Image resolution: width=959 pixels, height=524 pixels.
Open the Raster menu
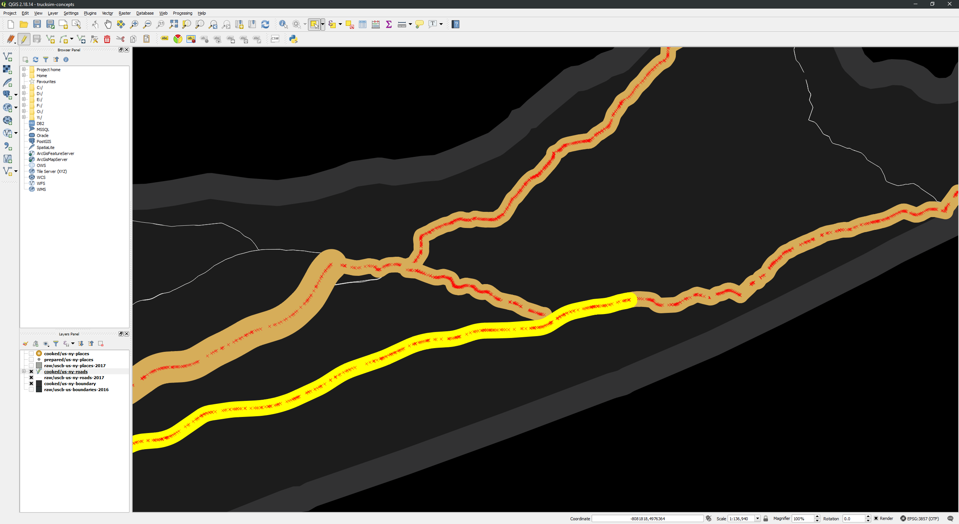(x=125, y=13)
